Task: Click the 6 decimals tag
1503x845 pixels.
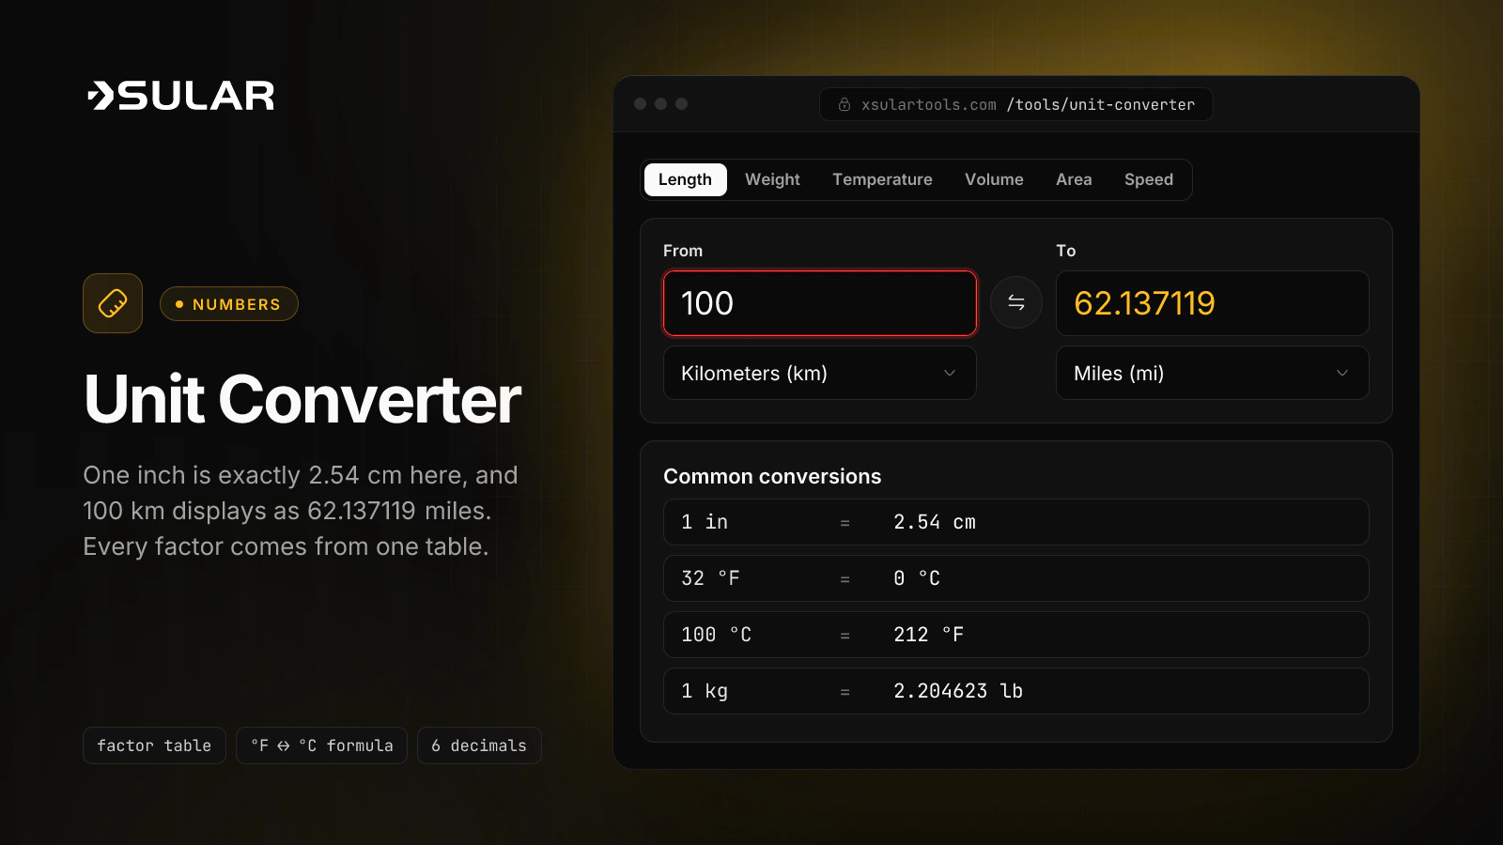Action: pyautogui.click(x=479, y=745)
